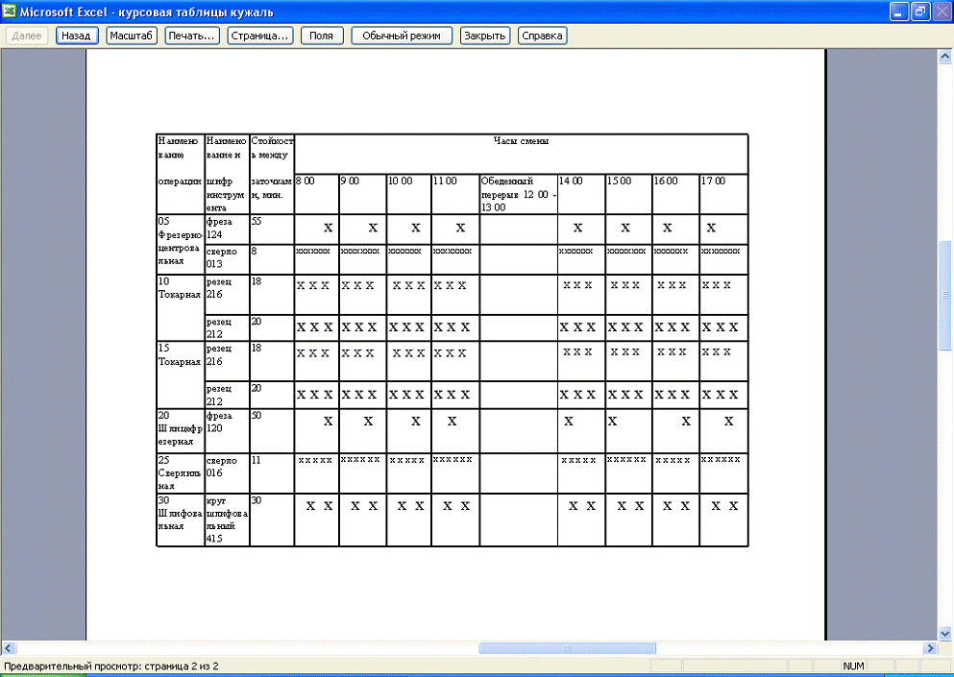Click the durability value '8' cell
The width and height of the screenshot is (954, 677).
click(x=272, y=259)
